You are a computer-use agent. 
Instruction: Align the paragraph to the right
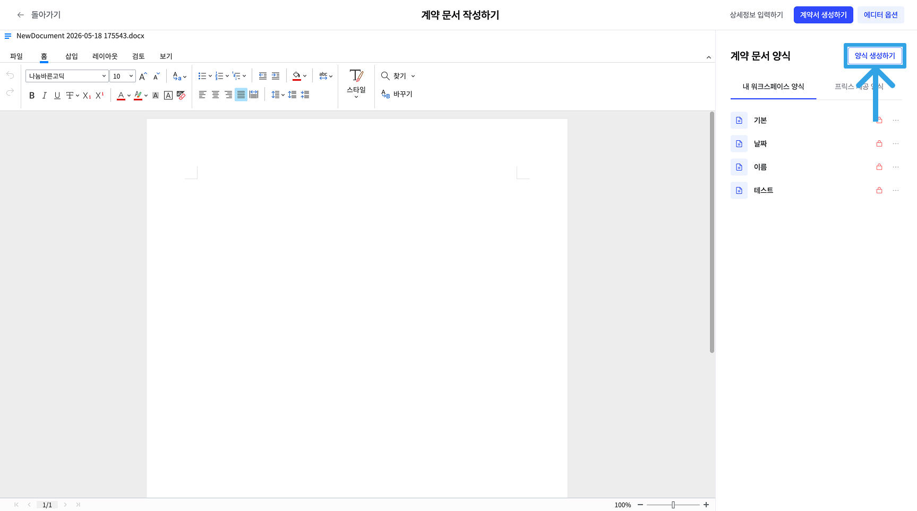click(228, 95)
